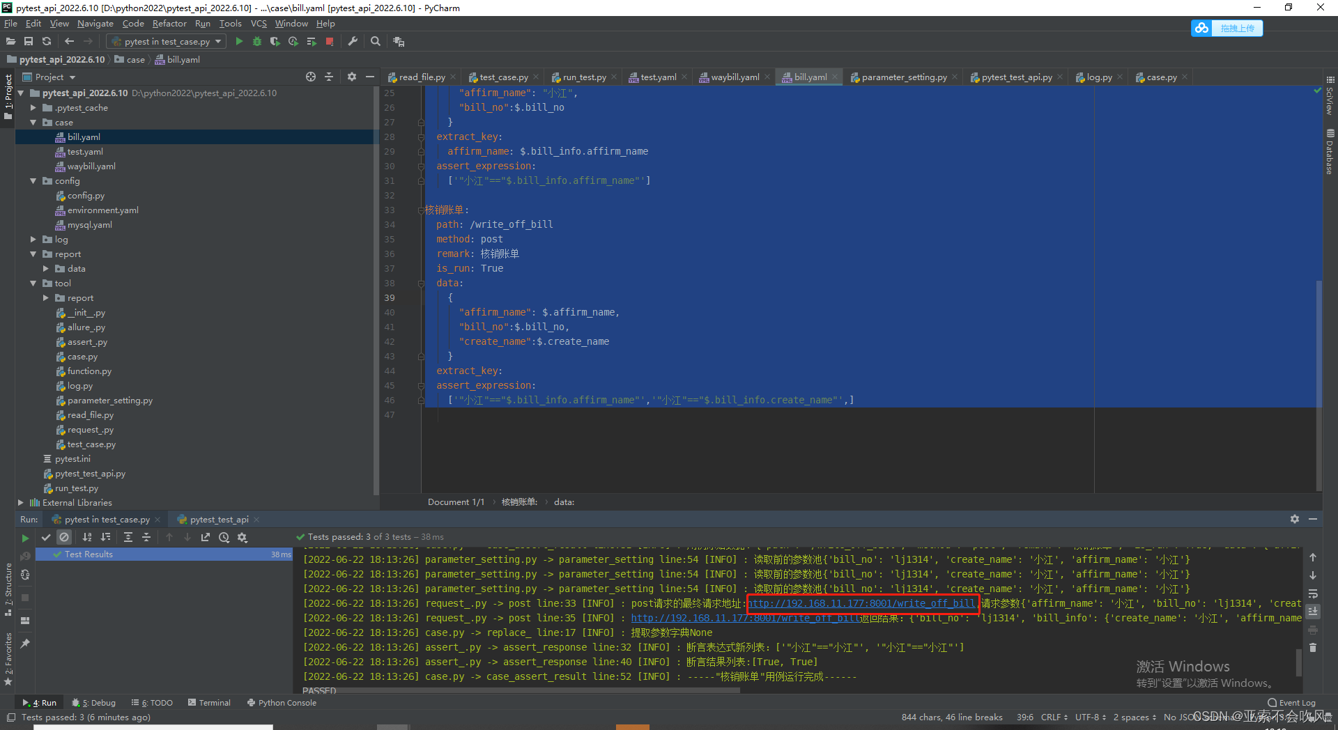Save all files with floppy disk icon
The width and height of the screenshot is (1338, 730).
[x=29, y=42]
